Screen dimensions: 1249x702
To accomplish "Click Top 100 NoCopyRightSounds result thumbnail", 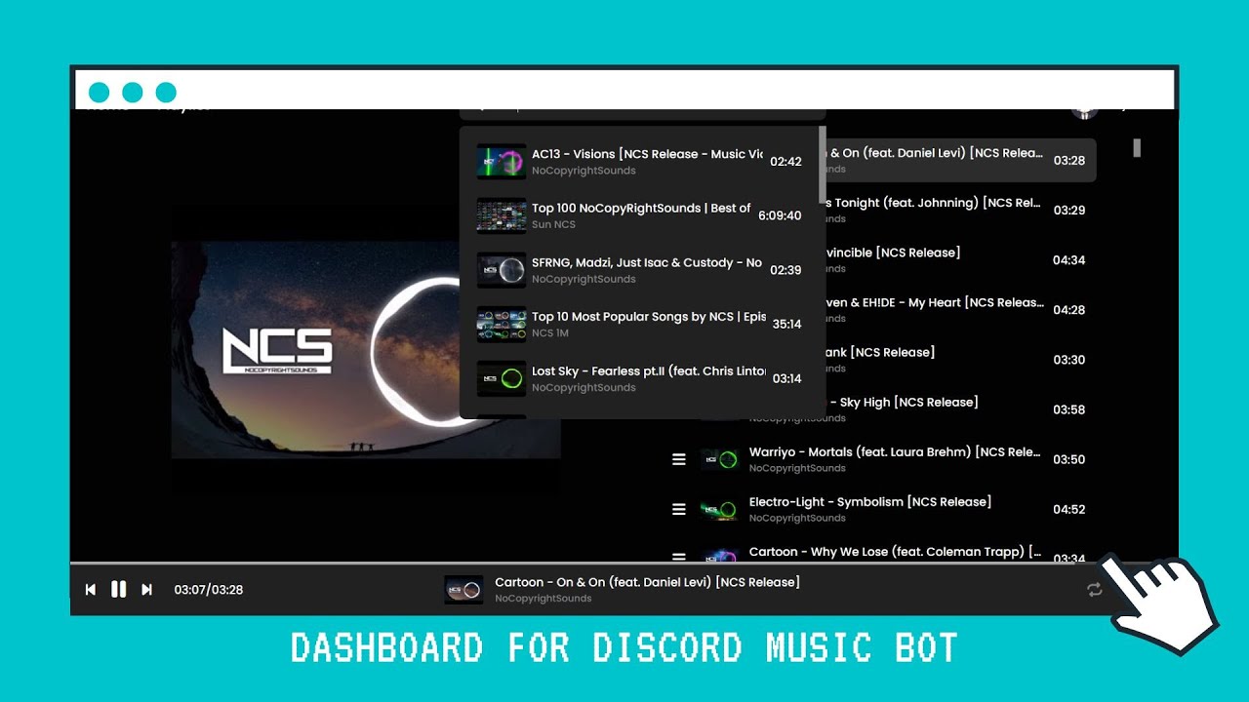I will 501,215.
